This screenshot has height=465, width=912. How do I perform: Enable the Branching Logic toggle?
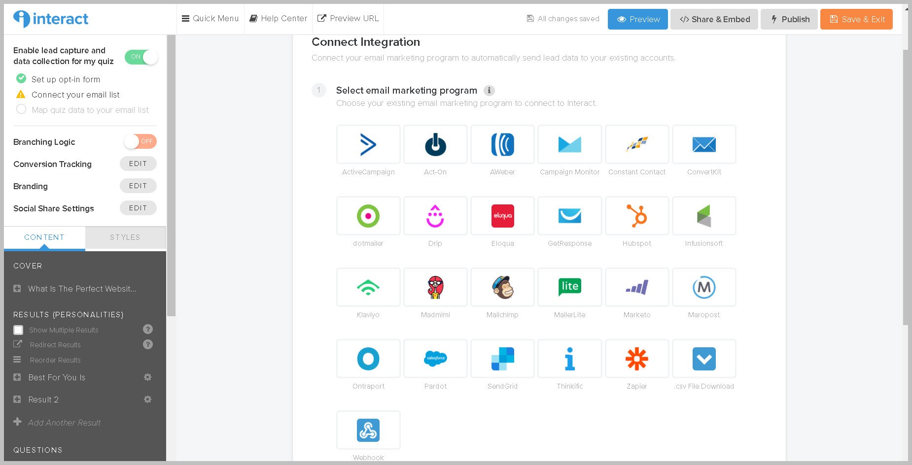140,141
